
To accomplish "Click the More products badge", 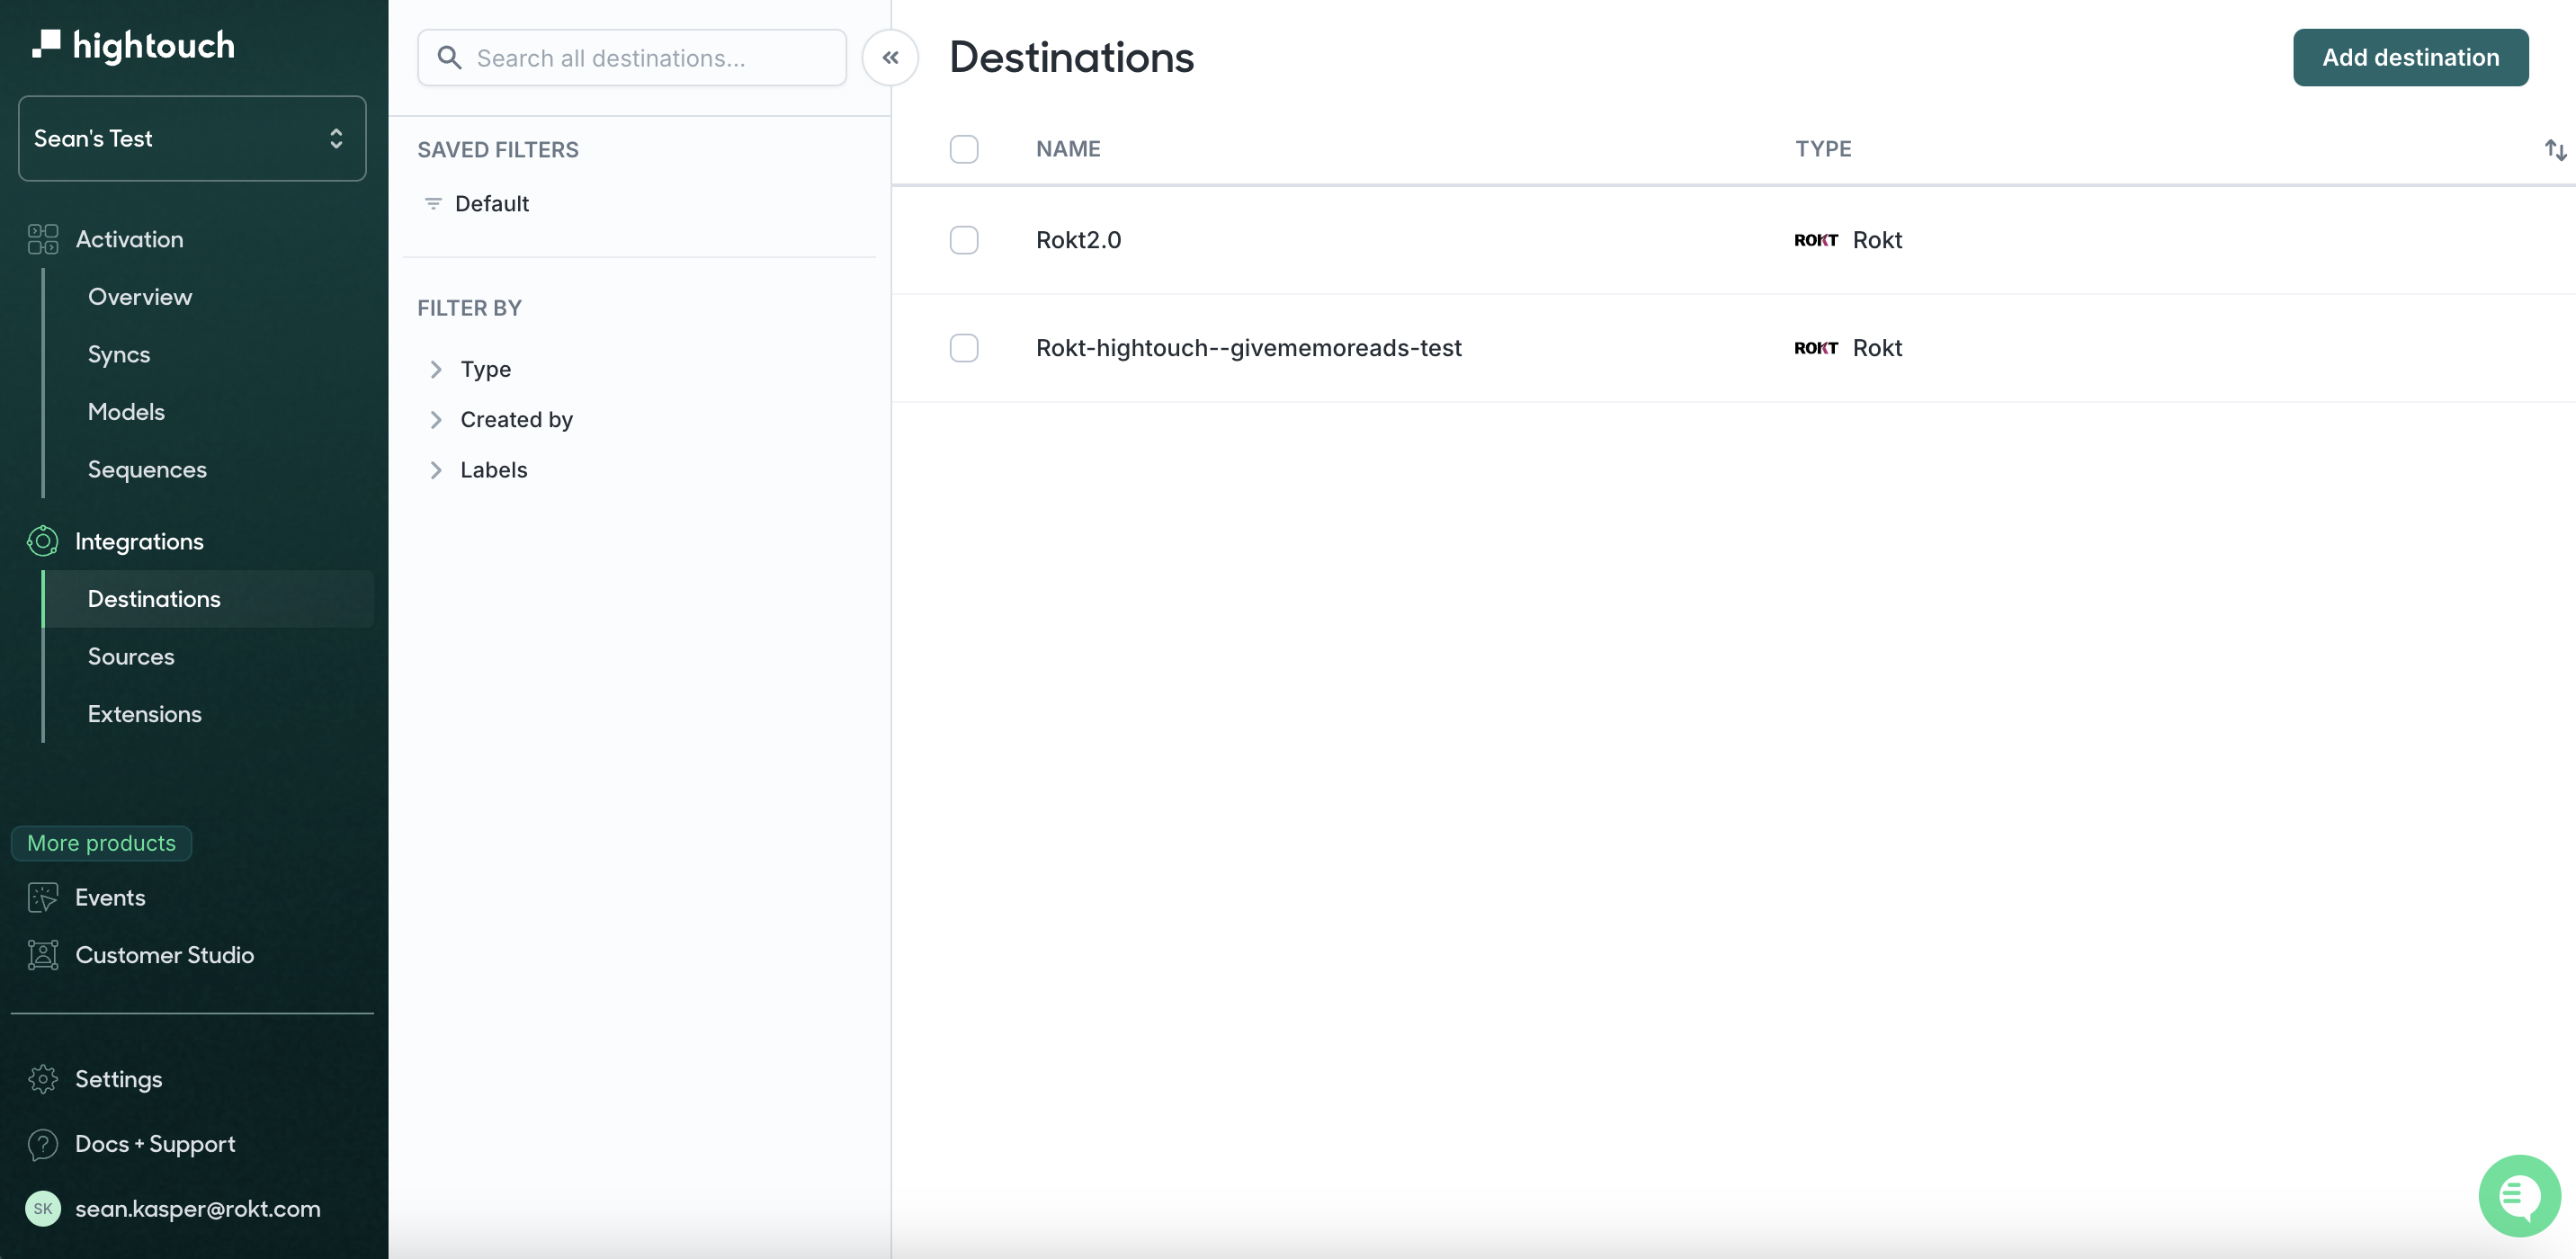I will click(102, 843).
